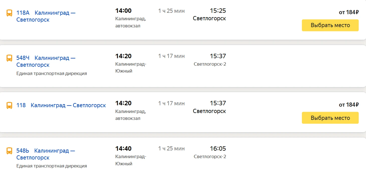Click price от 184₽ on the route 118 trip
Viewport: 366px width, 178px height.
click(348, 105)
